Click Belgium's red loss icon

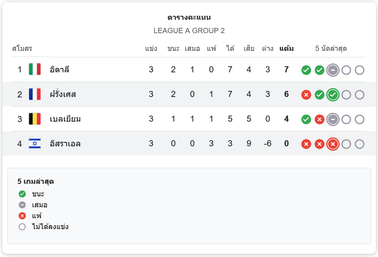coord(319,120)
